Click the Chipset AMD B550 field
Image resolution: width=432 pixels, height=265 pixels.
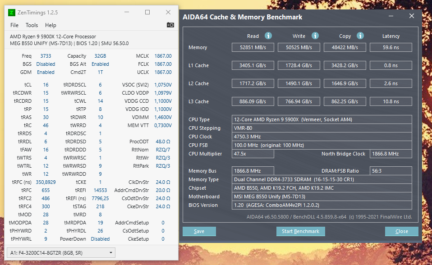[x=322, y=188]
